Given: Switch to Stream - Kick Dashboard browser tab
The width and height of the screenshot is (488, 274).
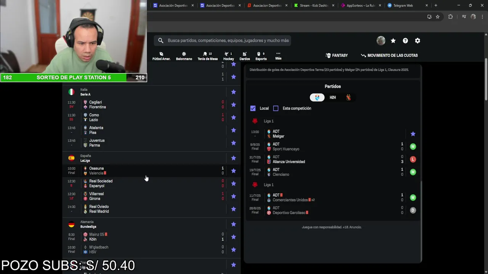Looking at the screenshot, I should pos(315,5).
